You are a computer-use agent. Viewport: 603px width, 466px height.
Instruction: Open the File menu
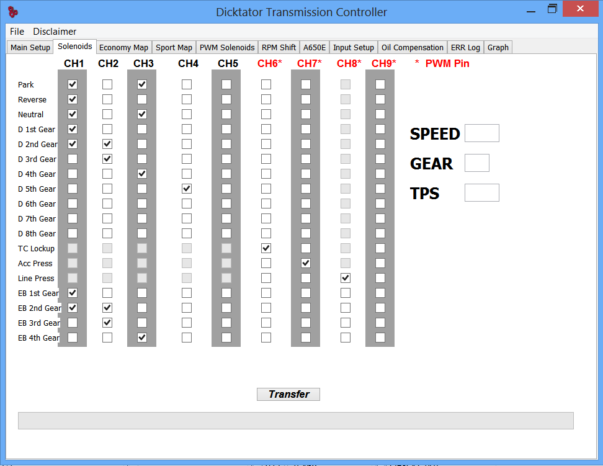(x=17, y=32)
